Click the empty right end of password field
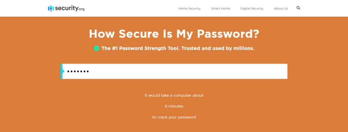 pos(266,71)
